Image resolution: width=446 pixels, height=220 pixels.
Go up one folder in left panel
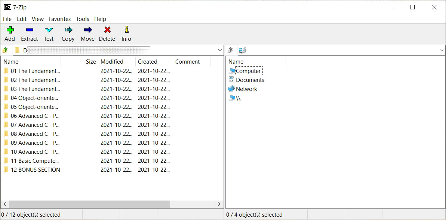(x=5, y=50)
